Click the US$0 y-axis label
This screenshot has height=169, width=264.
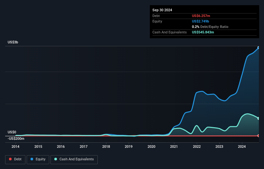pyautogui.click(x=12, y=132)
